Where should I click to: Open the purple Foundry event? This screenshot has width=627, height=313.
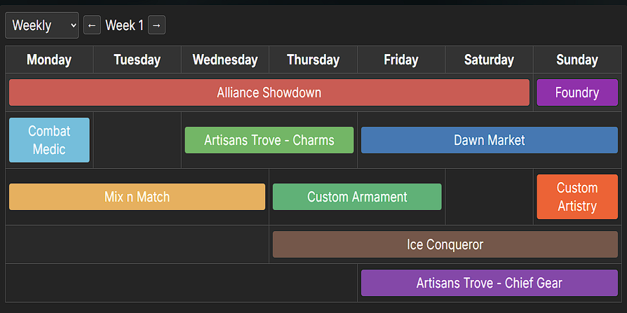point(577,92)
